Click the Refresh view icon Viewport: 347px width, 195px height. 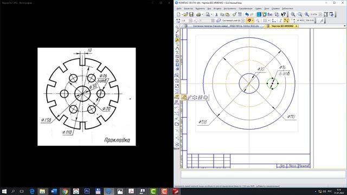[x=331, y=15]
